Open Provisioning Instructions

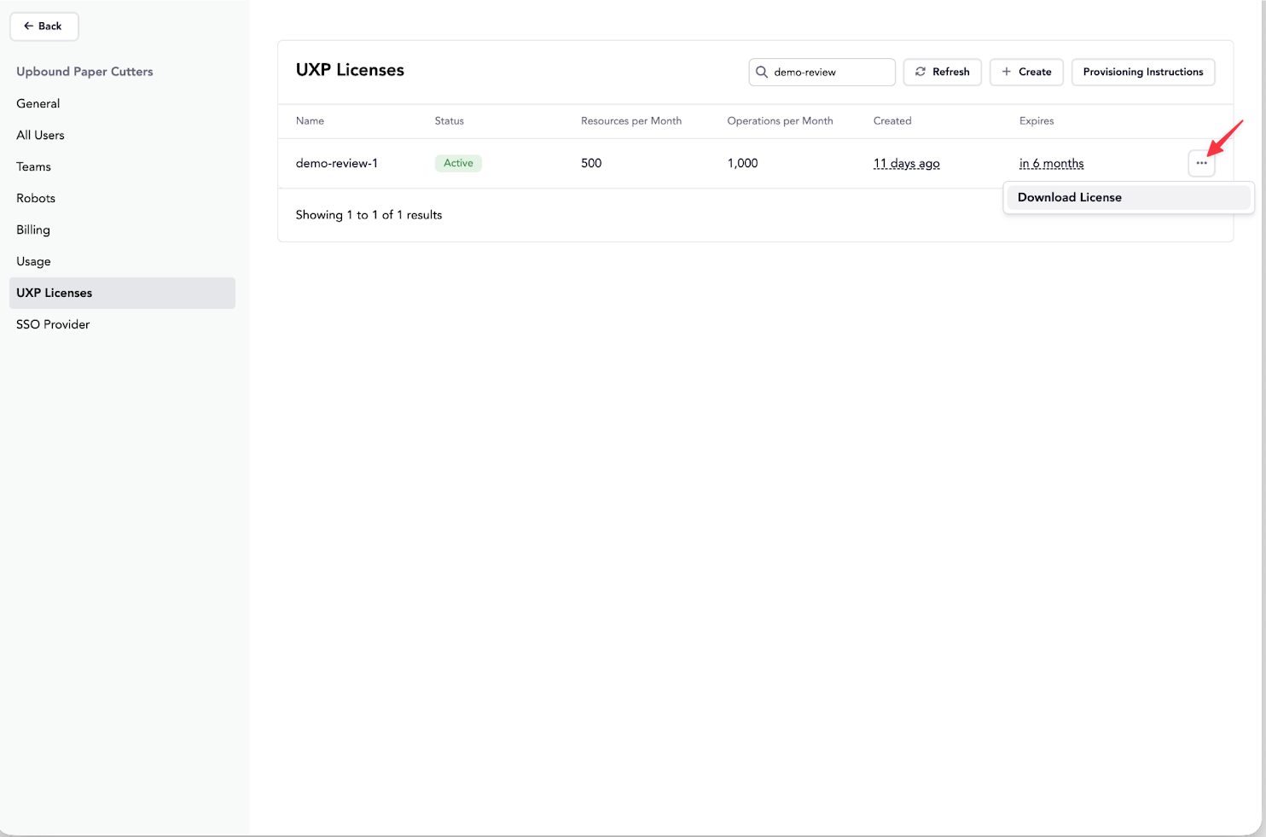[x=1142, y=72]
